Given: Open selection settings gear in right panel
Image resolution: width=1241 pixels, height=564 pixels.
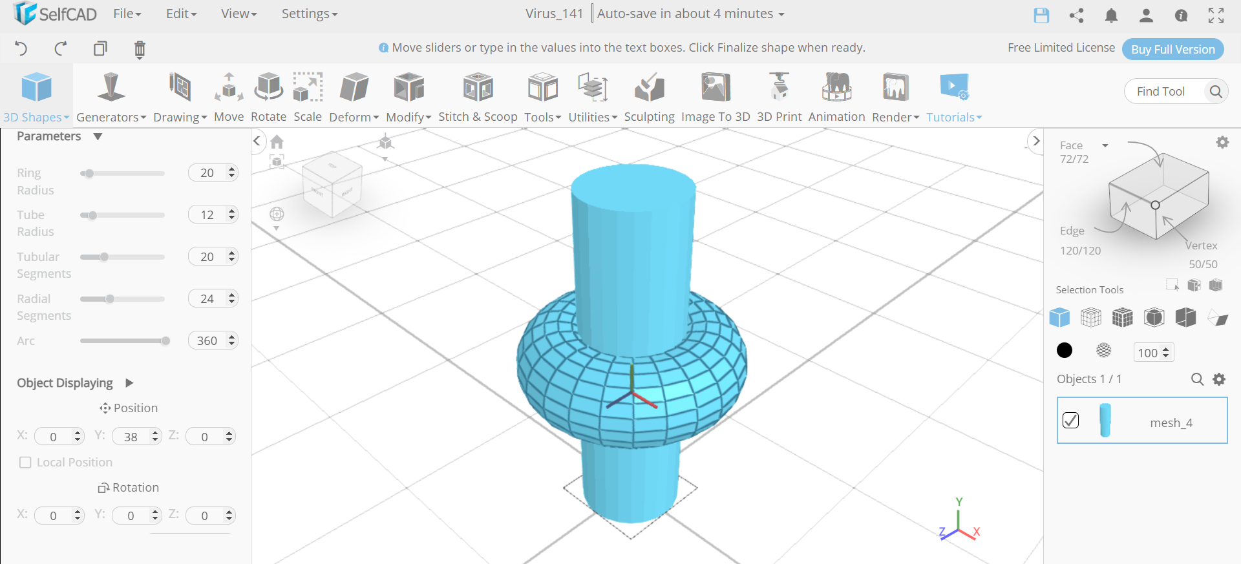Looking at the screenshot, I should 1222,142.
